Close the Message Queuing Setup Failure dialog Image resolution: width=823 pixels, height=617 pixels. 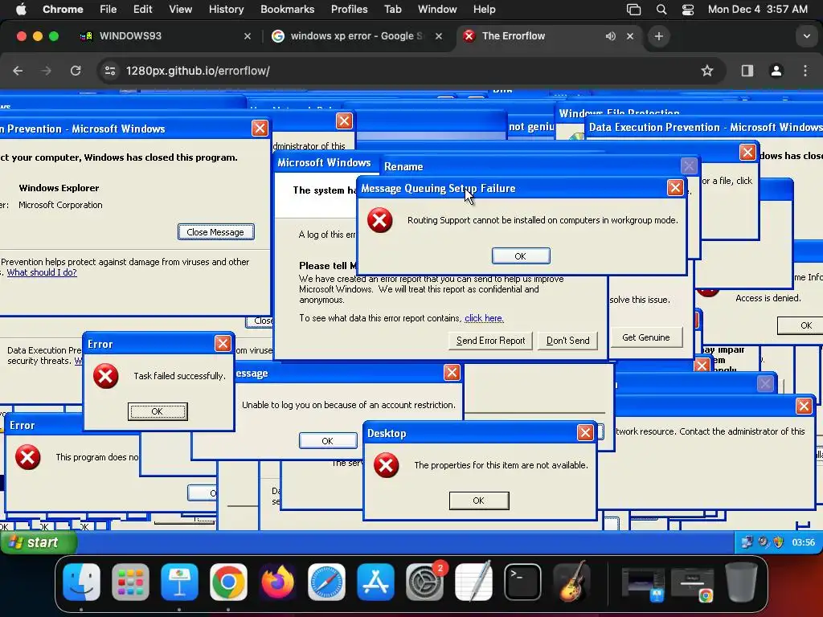pyautogui.click(x=675, y=188)
